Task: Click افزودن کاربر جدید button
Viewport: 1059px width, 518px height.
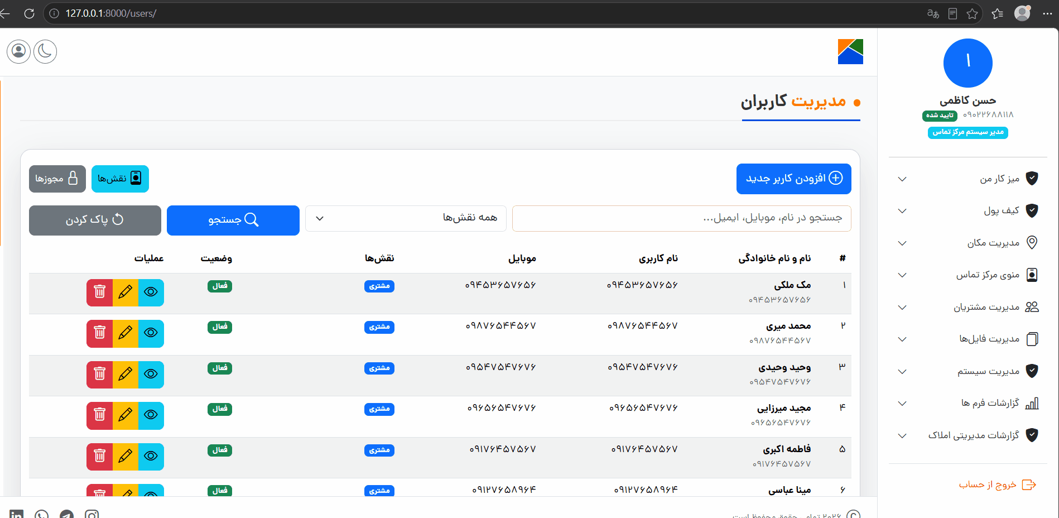Action: [793, 179]
